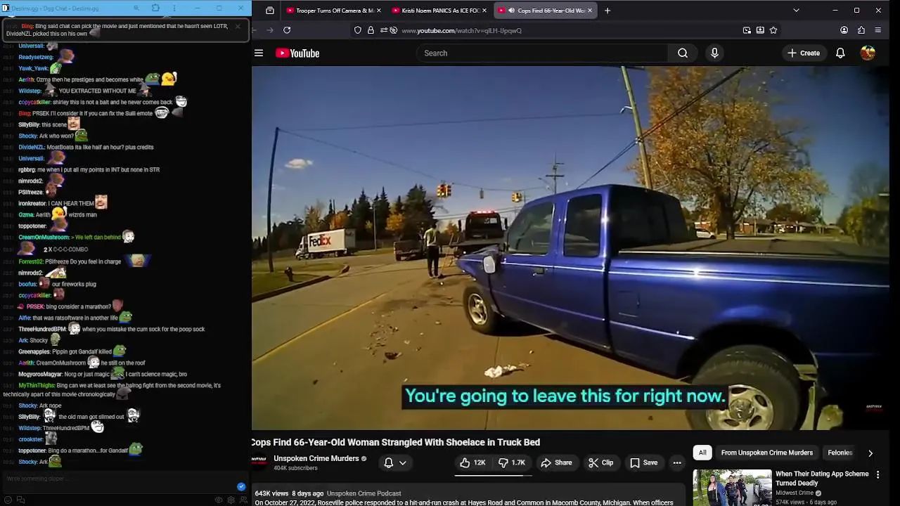Reload the YouTube page
Viewport: 900px width, 506px height.
pyautogui.click(x=287, y=30)
